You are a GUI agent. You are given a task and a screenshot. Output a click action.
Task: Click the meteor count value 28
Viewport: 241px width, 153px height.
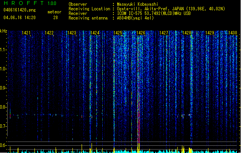click(56, 18)
